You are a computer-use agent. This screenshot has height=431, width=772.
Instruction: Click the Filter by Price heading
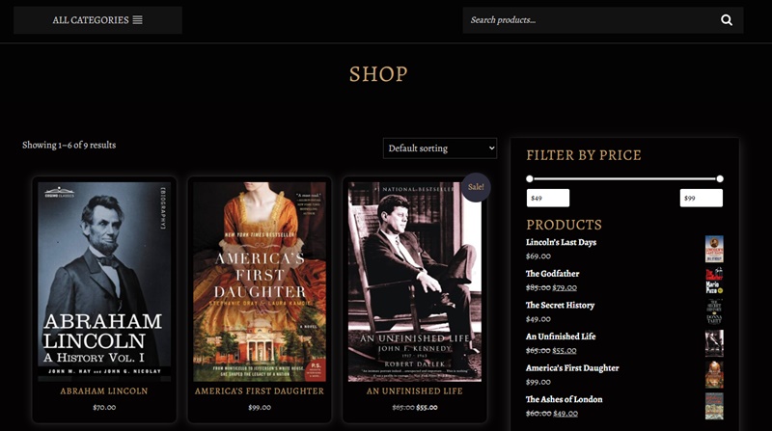pos(584,155)
